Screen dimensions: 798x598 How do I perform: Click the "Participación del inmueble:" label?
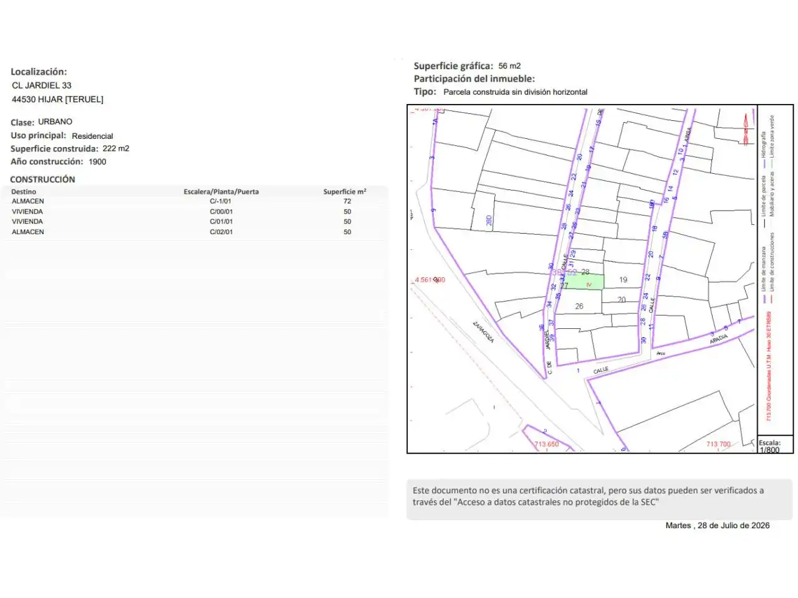[x=474, y=78]
